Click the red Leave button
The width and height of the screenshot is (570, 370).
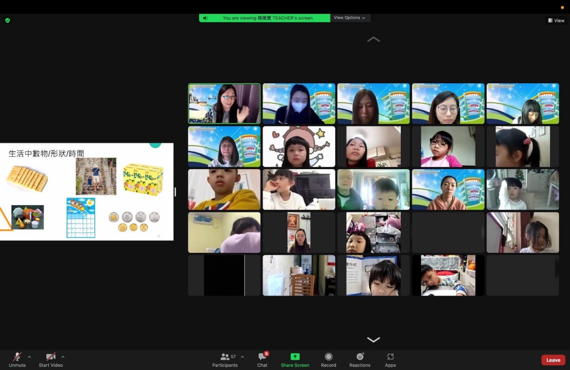[x=553, y=360]
